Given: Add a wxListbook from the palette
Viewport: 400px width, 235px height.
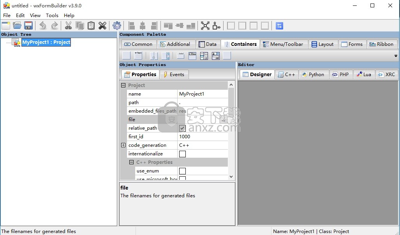Looking at the screenshot, I should 204,56.
